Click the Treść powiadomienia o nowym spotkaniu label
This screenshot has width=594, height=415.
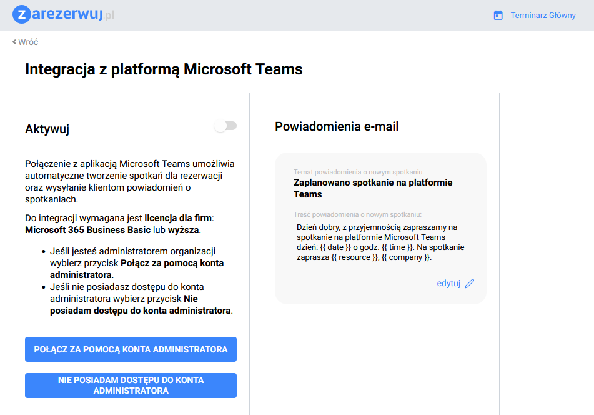[x=357, y=214]
